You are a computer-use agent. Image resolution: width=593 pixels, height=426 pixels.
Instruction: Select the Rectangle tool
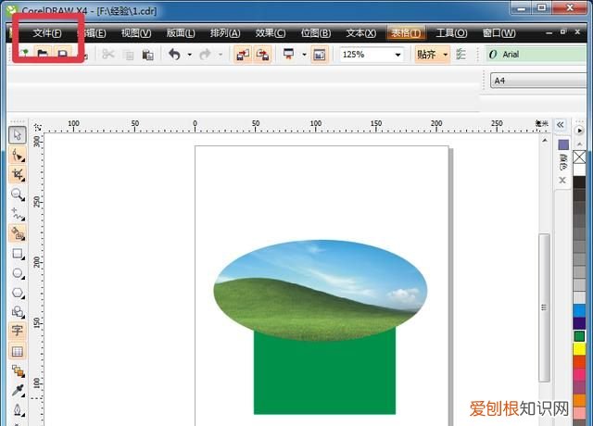coord(18,254)
